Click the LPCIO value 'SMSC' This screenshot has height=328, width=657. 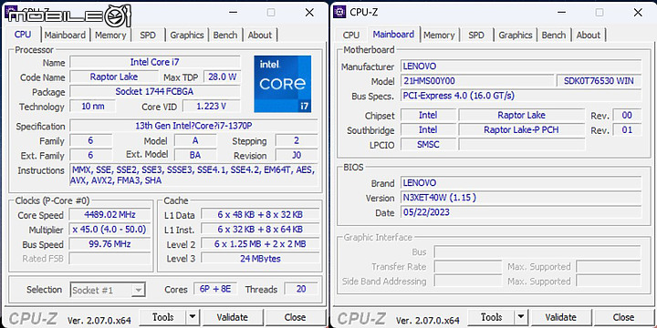428,144
